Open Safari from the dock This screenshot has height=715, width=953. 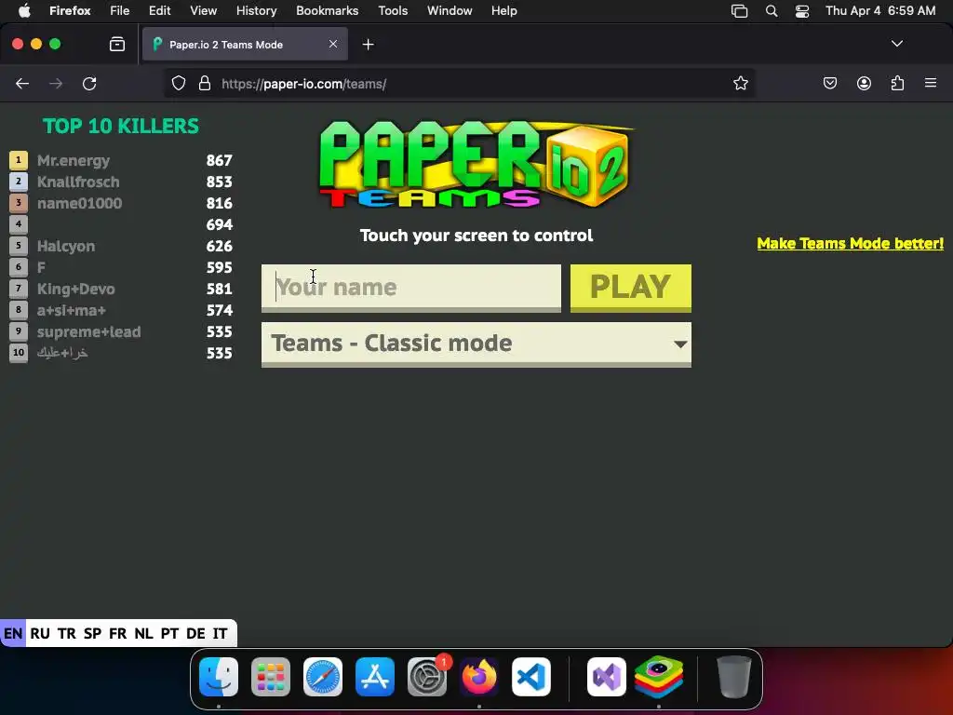pos(323,677)
